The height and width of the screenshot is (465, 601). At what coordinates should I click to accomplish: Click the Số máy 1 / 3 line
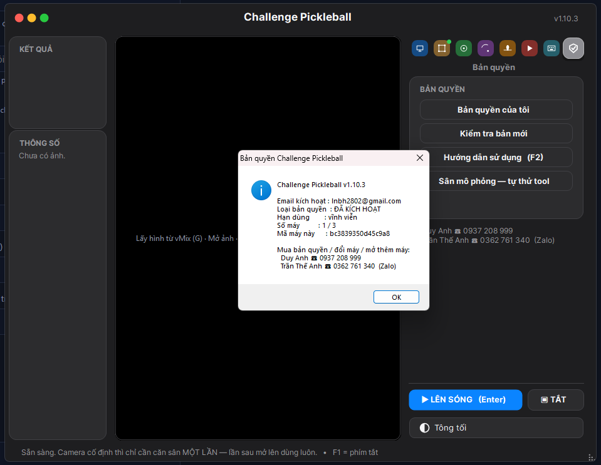pyautogui.click(x=306, y=225)
